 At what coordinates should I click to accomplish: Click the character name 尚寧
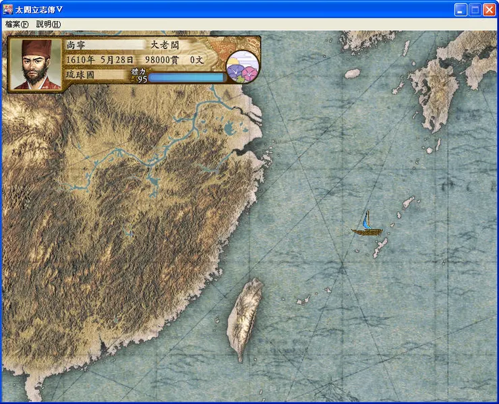(x=76, y=45)
